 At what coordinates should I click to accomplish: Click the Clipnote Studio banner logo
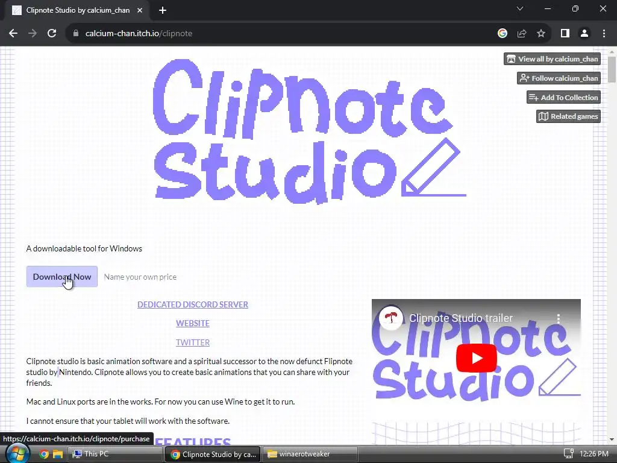coord(309,132)
